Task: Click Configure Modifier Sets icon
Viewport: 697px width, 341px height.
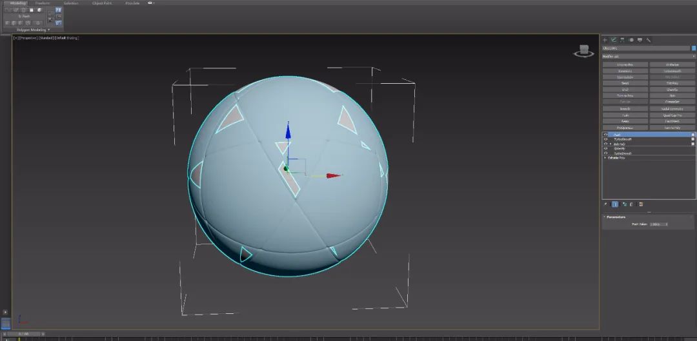Action: (x=641, y=204)
